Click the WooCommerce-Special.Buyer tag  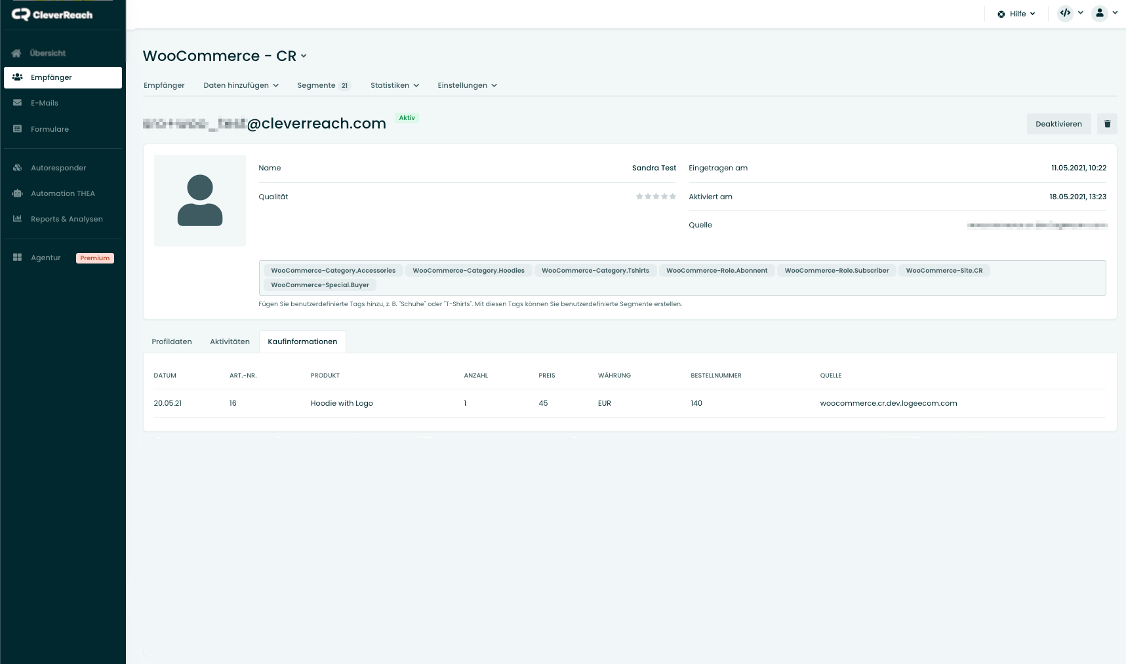(320, 285)
